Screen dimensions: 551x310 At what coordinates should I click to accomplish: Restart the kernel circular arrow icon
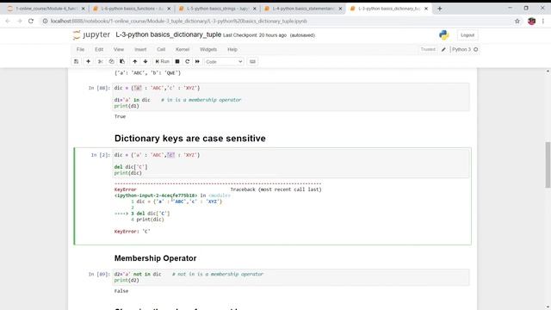(x=188, y=61)
